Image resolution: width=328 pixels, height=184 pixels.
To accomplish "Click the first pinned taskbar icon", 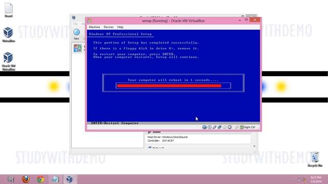I will click(x=10, y=179).
